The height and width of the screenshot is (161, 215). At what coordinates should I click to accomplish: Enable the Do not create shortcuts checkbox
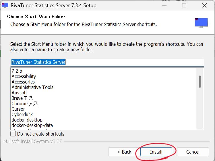[x=13, y=134]
